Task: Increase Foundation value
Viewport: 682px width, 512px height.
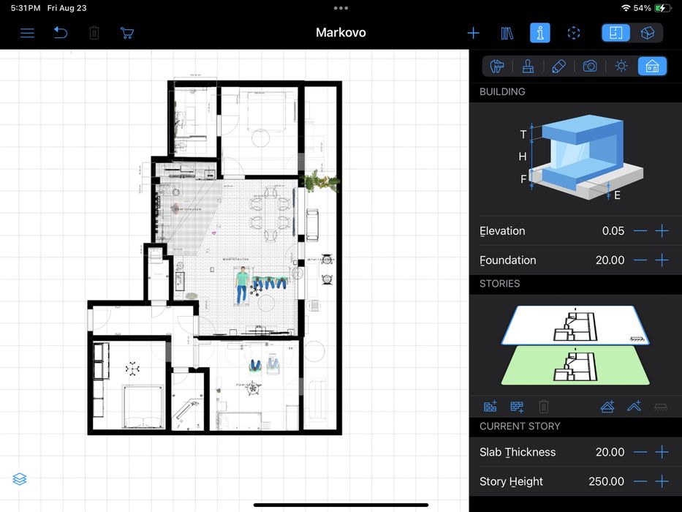Action: click(662, 260)
